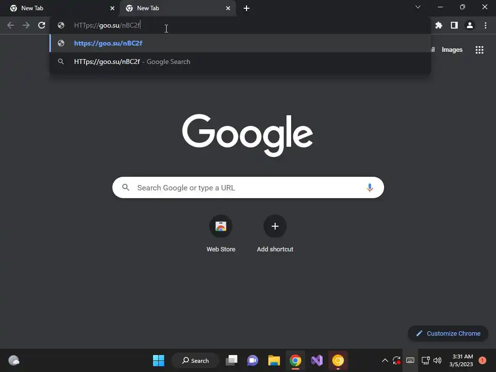Open the tab search chevron

click(x=418, y=7)
